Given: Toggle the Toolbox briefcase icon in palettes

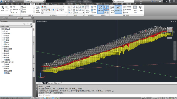Looking at the screenshot, I should [x=108, y=10].
